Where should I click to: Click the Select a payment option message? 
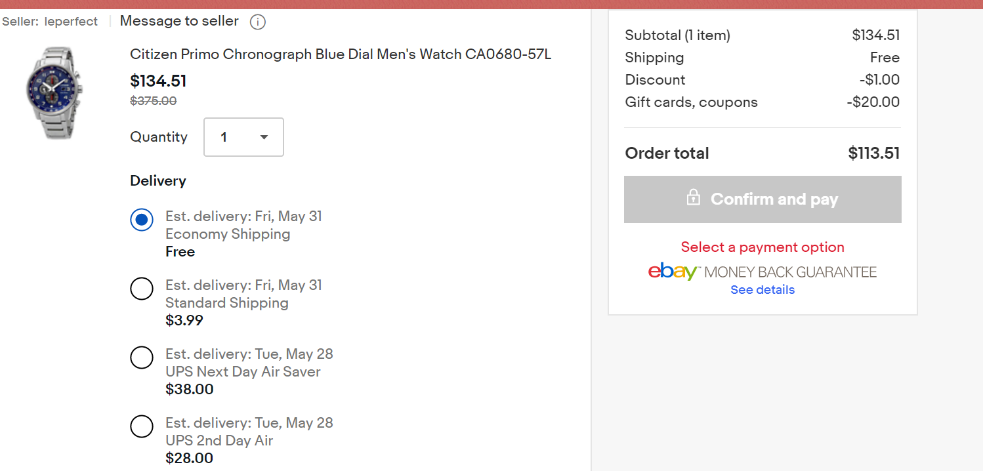pos(763,247)
